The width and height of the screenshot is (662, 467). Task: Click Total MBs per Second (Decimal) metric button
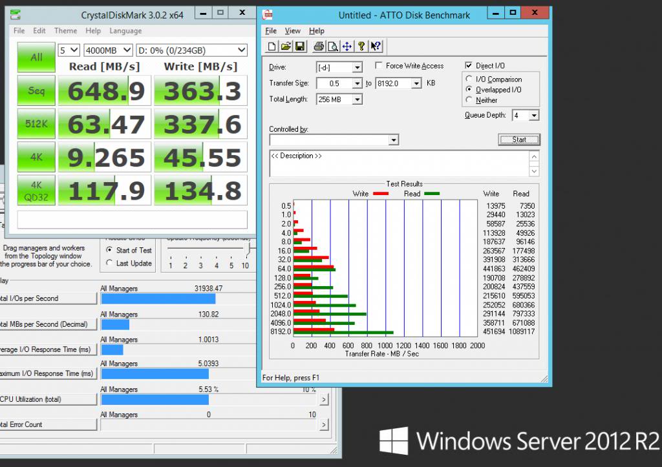[48, 324]
